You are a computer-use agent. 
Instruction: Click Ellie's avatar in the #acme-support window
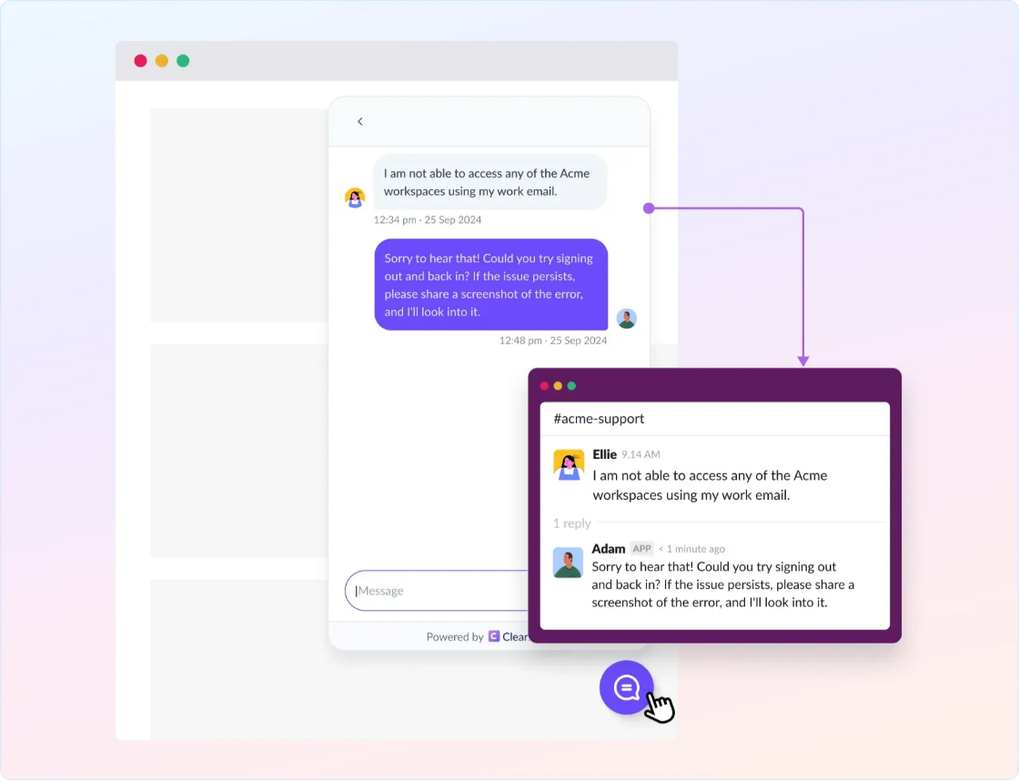click(x=569, y=465)
